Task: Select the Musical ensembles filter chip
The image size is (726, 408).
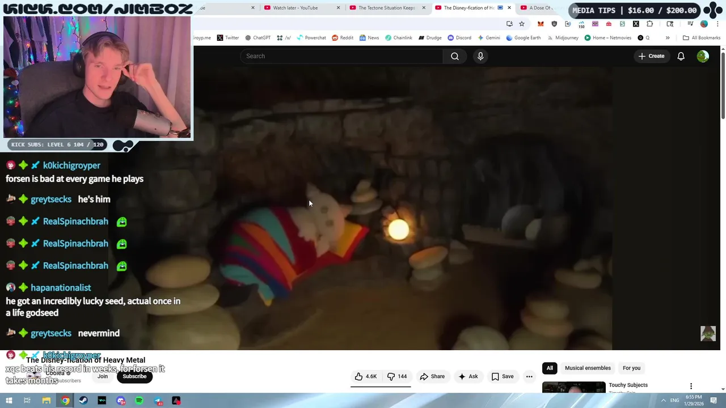Action: point(588,368)
